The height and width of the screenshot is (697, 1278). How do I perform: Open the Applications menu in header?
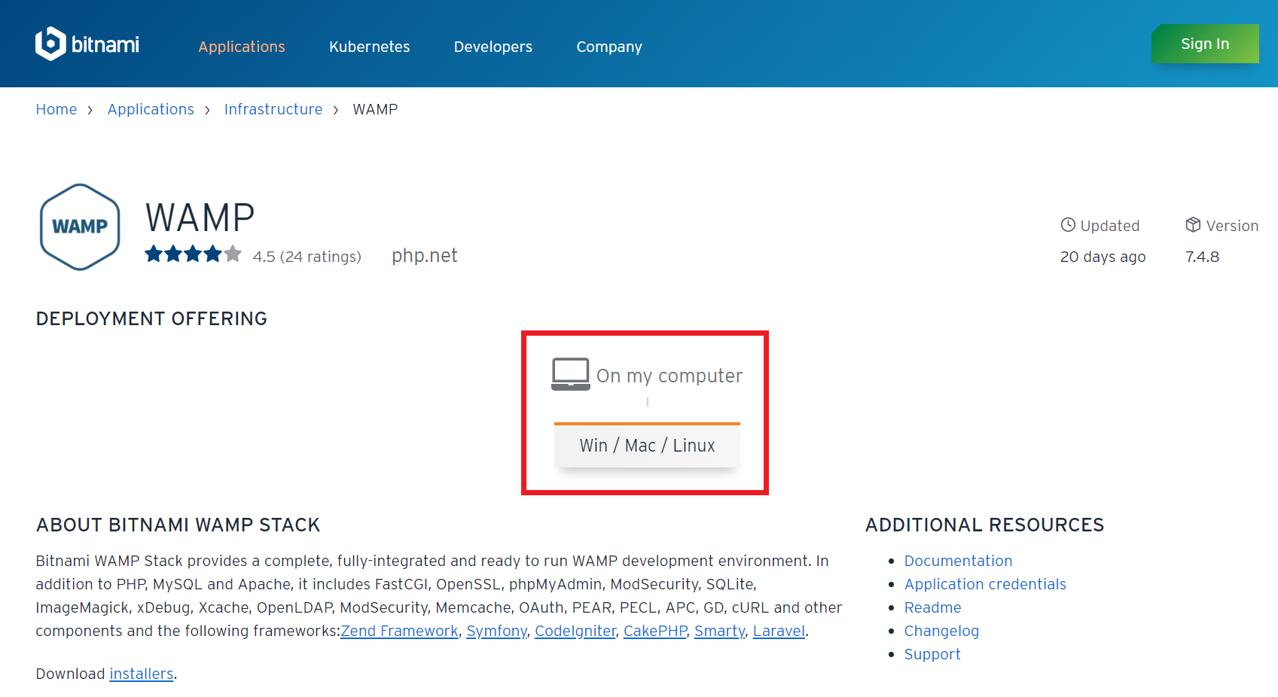tap(242, 47)
